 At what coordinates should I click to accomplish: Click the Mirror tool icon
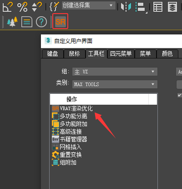point(126,7)
